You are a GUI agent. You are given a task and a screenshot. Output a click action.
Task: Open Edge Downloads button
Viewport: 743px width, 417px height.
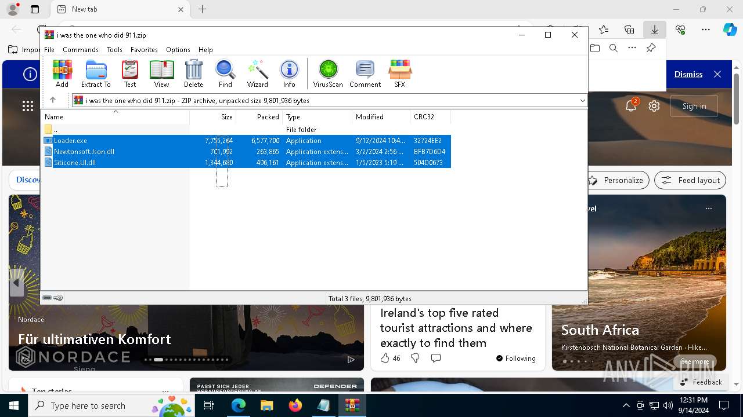click(x=654, y=30)
